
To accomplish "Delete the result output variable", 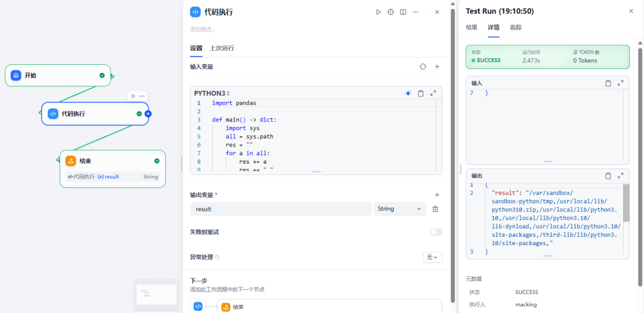I will tap(435, 209).
